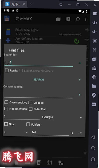Click the SEARCH button
Viewport: 99px width, 168px height.
click(x=38, y=80)
